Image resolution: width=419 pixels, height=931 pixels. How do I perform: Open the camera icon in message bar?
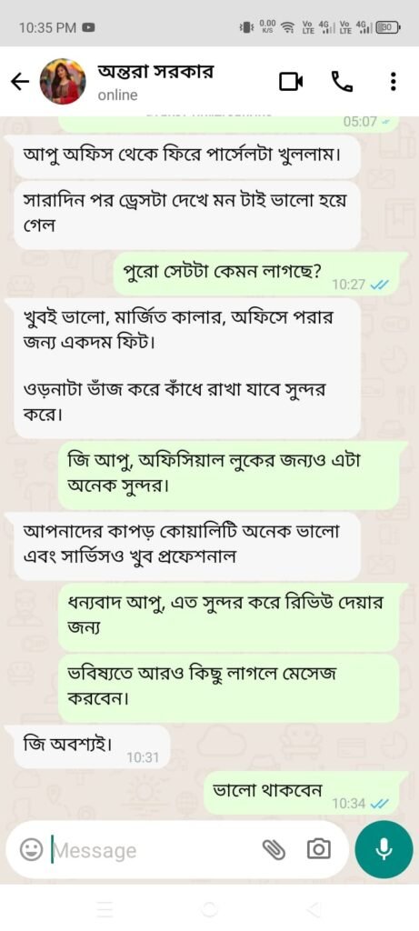click(x=319, y=850)
